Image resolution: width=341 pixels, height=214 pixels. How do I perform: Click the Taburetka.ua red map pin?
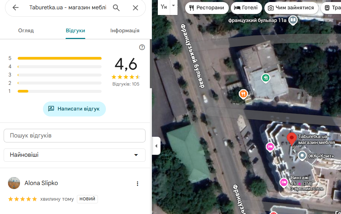[x=292, y=139]
